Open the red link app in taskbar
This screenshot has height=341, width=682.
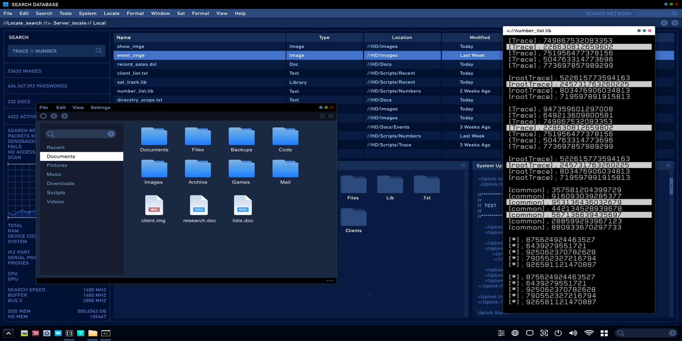(36, 333)
